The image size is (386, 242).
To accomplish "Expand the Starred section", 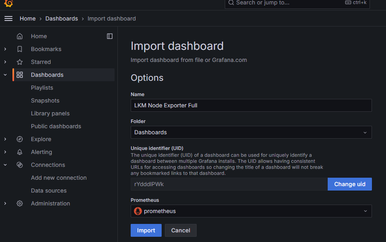I will click(x=5, y=62).
